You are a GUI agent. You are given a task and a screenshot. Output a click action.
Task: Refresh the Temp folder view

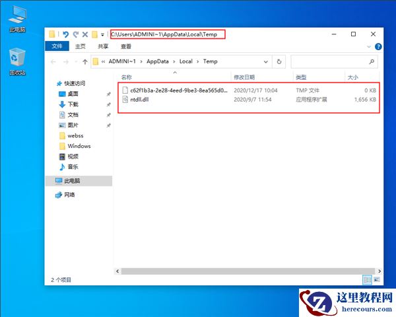[x=279, y=61]
